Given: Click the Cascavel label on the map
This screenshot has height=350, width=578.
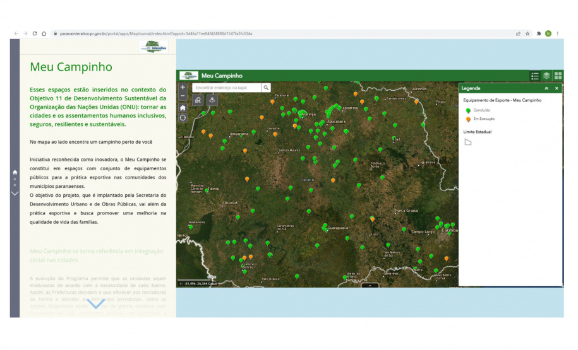Looking at the screenshot, I should click(230, 203).
